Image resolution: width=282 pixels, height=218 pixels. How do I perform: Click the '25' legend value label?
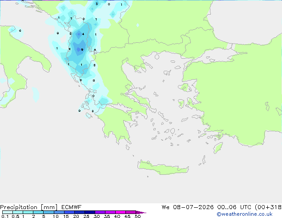click(x=86, y=216)
